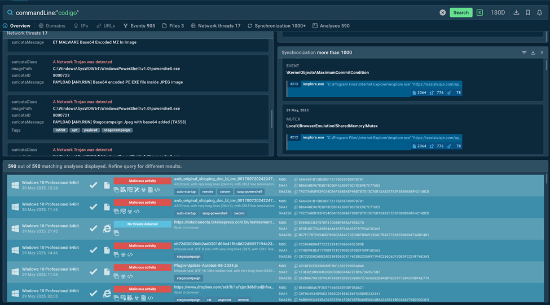550x305 pixels.
Task: Click the Stegocampaign Jpeg with base64 added message
Action: [x=120, y=122]
